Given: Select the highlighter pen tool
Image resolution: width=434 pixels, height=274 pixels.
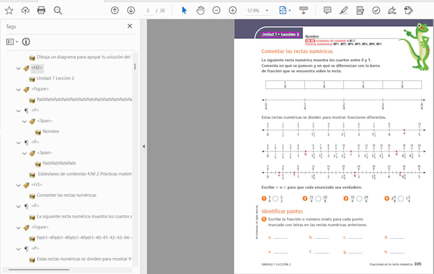Looking at the screenshot, I should pos(344,10).
